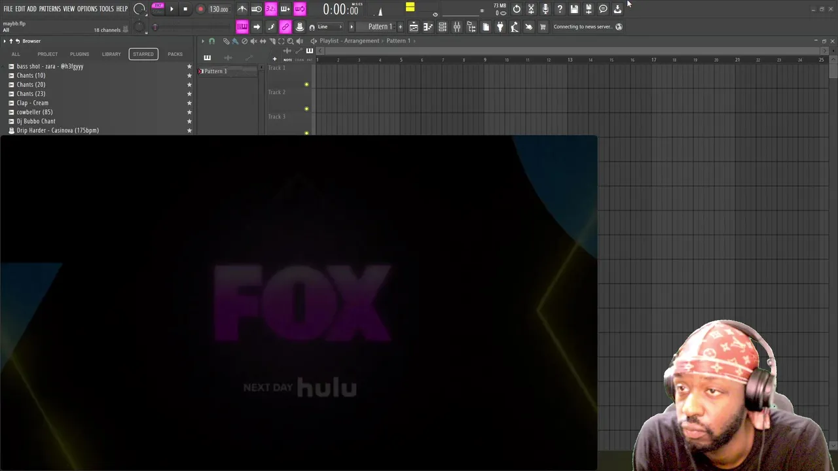The height and width of the screenshot is (471, 838).
Task: Switch to PLUGINS browser tab
Action: [x=79, y=54]
